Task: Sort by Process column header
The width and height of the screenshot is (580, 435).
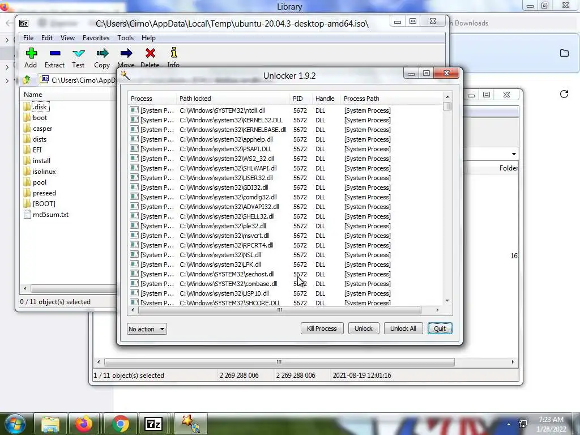Action: click(152, 99)
